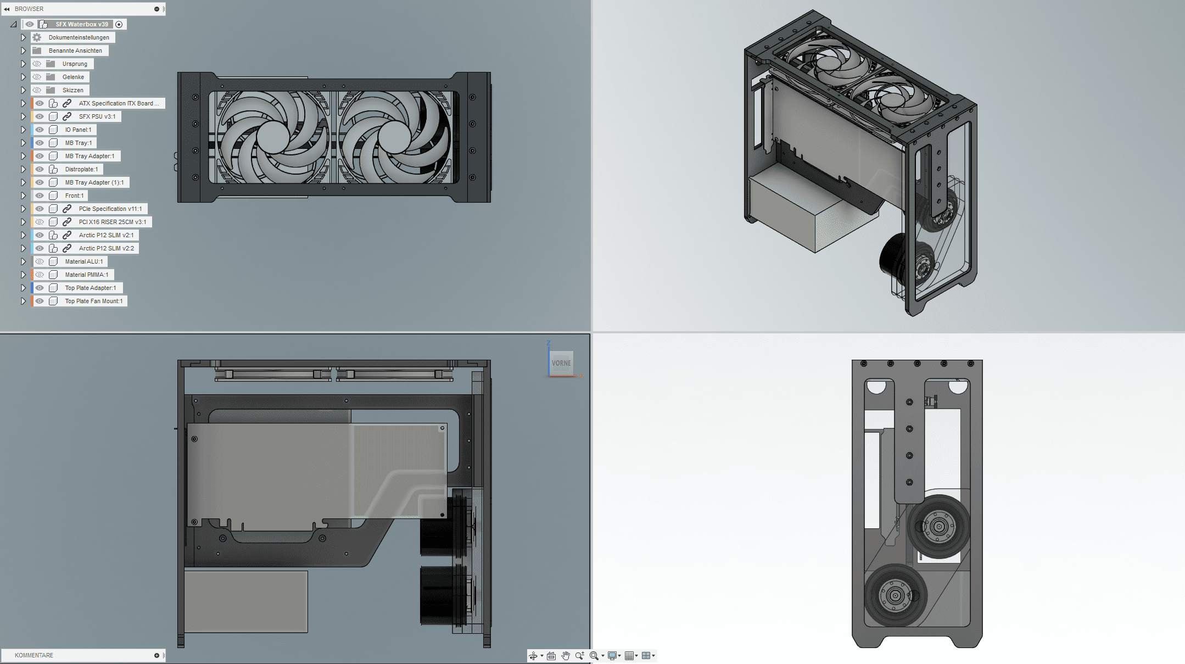This screenshot has height=664, width=1185.
Task: Open Viewports dropdown arrow
Action: 653,656
